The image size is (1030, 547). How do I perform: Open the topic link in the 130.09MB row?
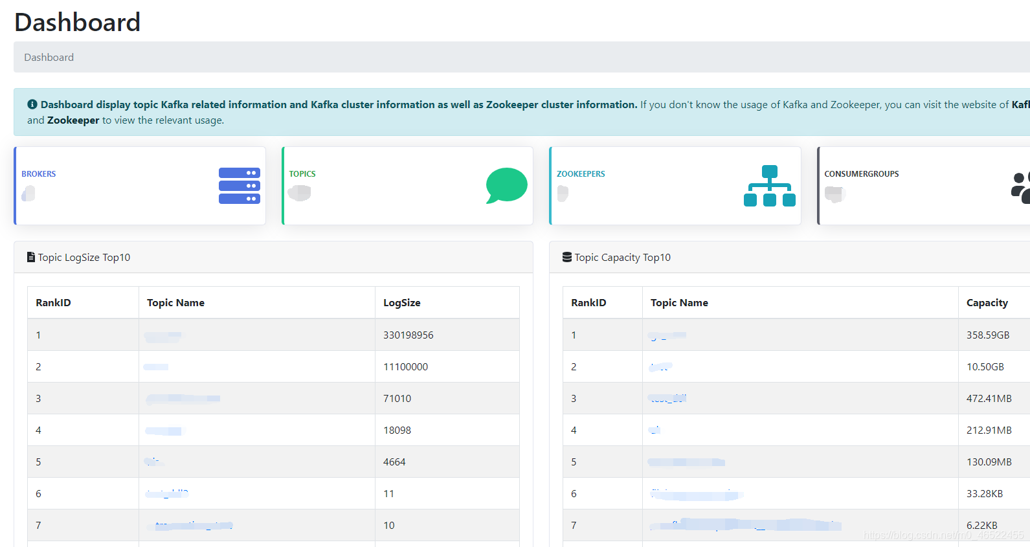click(686, 462)
